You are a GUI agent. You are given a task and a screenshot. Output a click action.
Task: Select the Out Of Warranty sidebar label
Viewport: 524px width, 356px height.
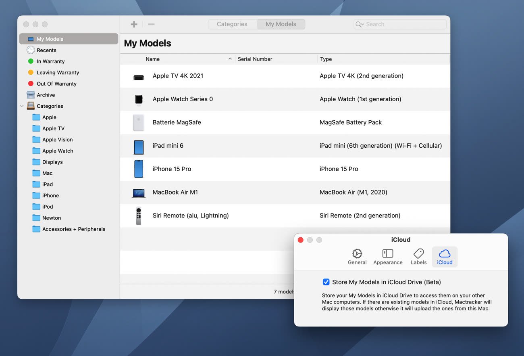click(x=56, y=84)
